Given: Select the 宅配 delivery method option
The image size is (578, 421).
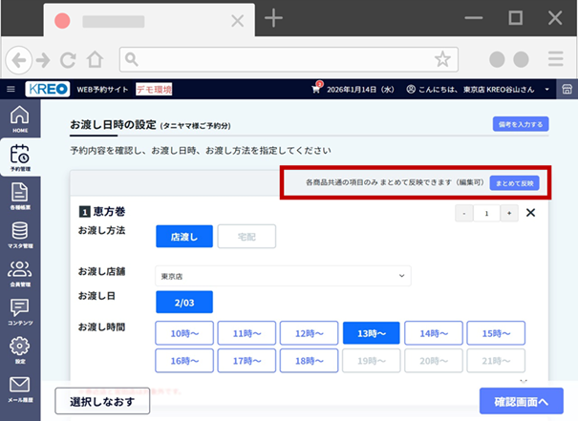Looking at the screenshot, I should [x=246, y=237].
